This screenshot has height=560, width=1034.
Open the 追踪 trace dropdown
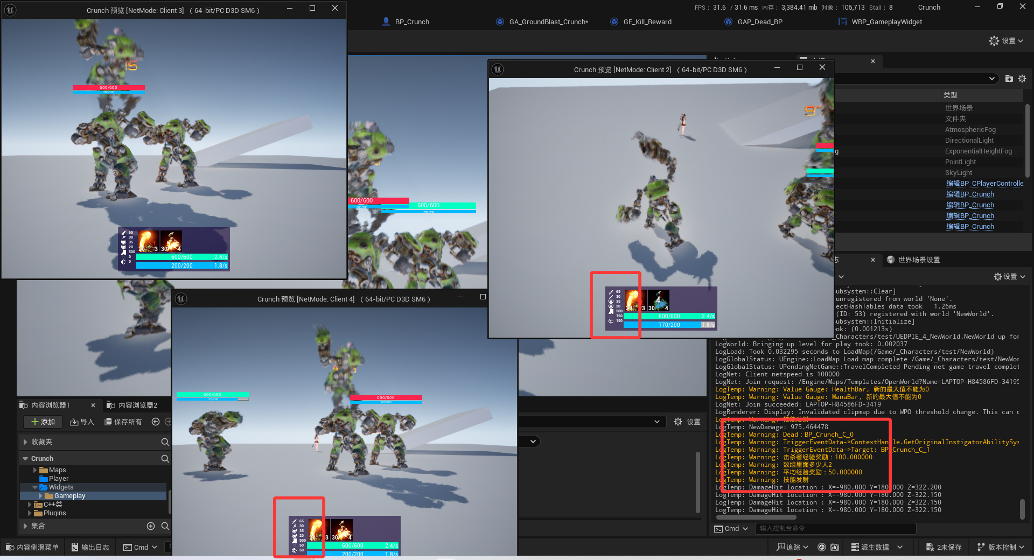pos(793,547)
